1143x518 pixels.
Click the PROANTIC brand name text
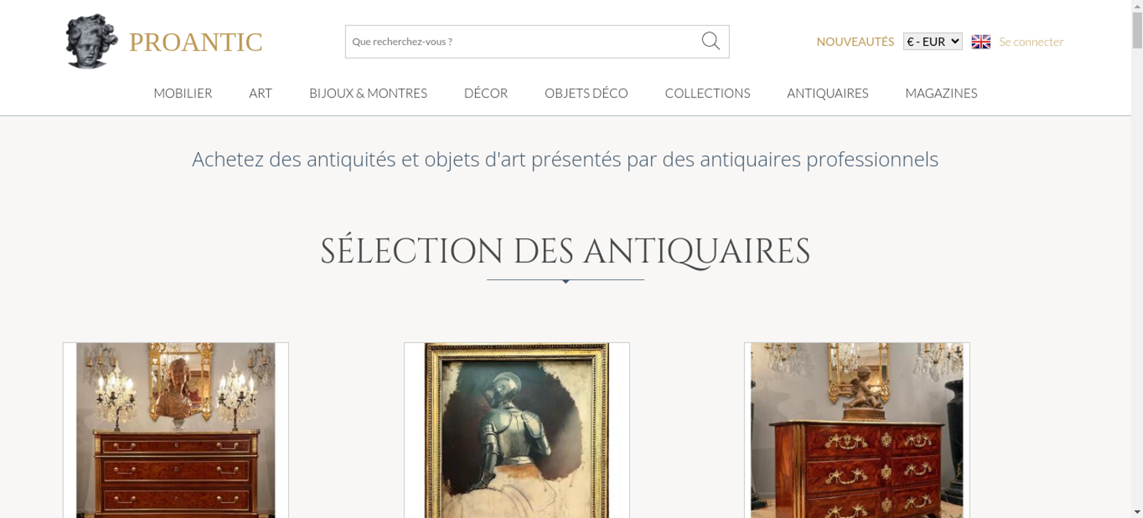pyautogui.click(x=195, y=42)
